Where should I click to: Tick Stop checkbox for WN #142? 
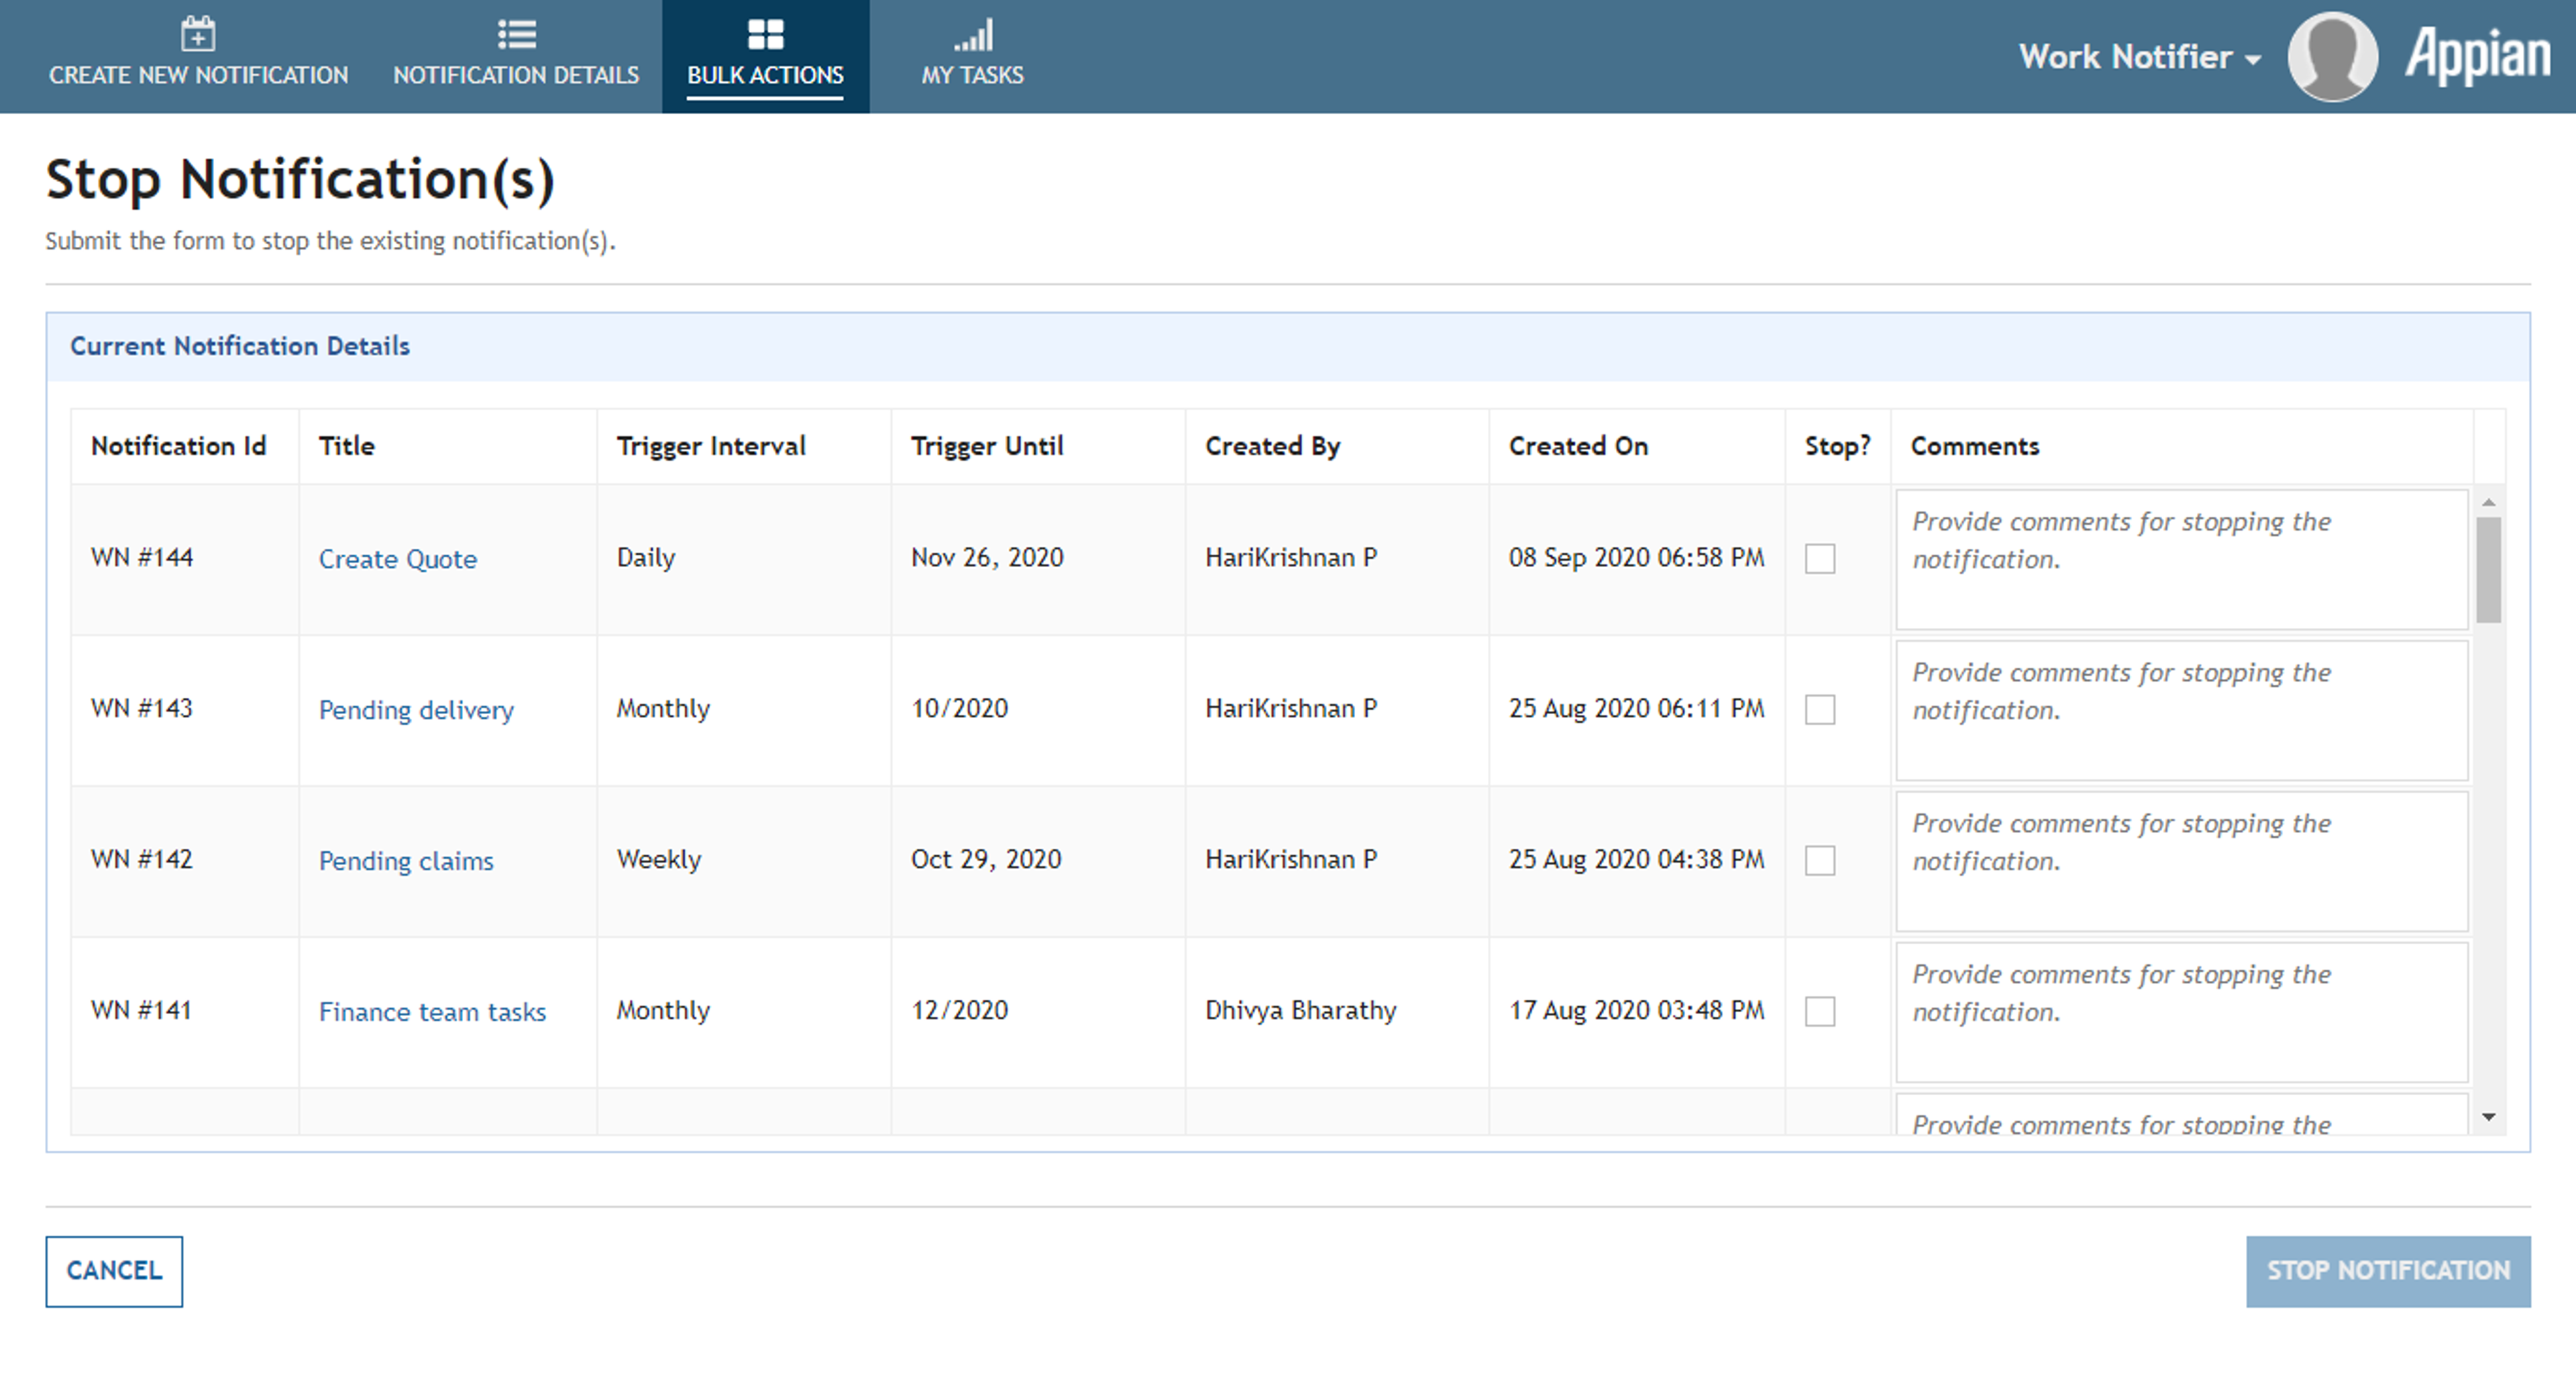pos(1820,860)
